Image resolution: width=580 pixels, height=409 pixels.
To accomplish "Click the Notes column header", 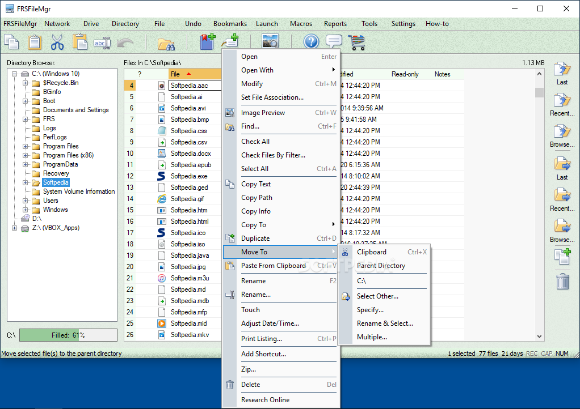I will (x=443, y=74).
